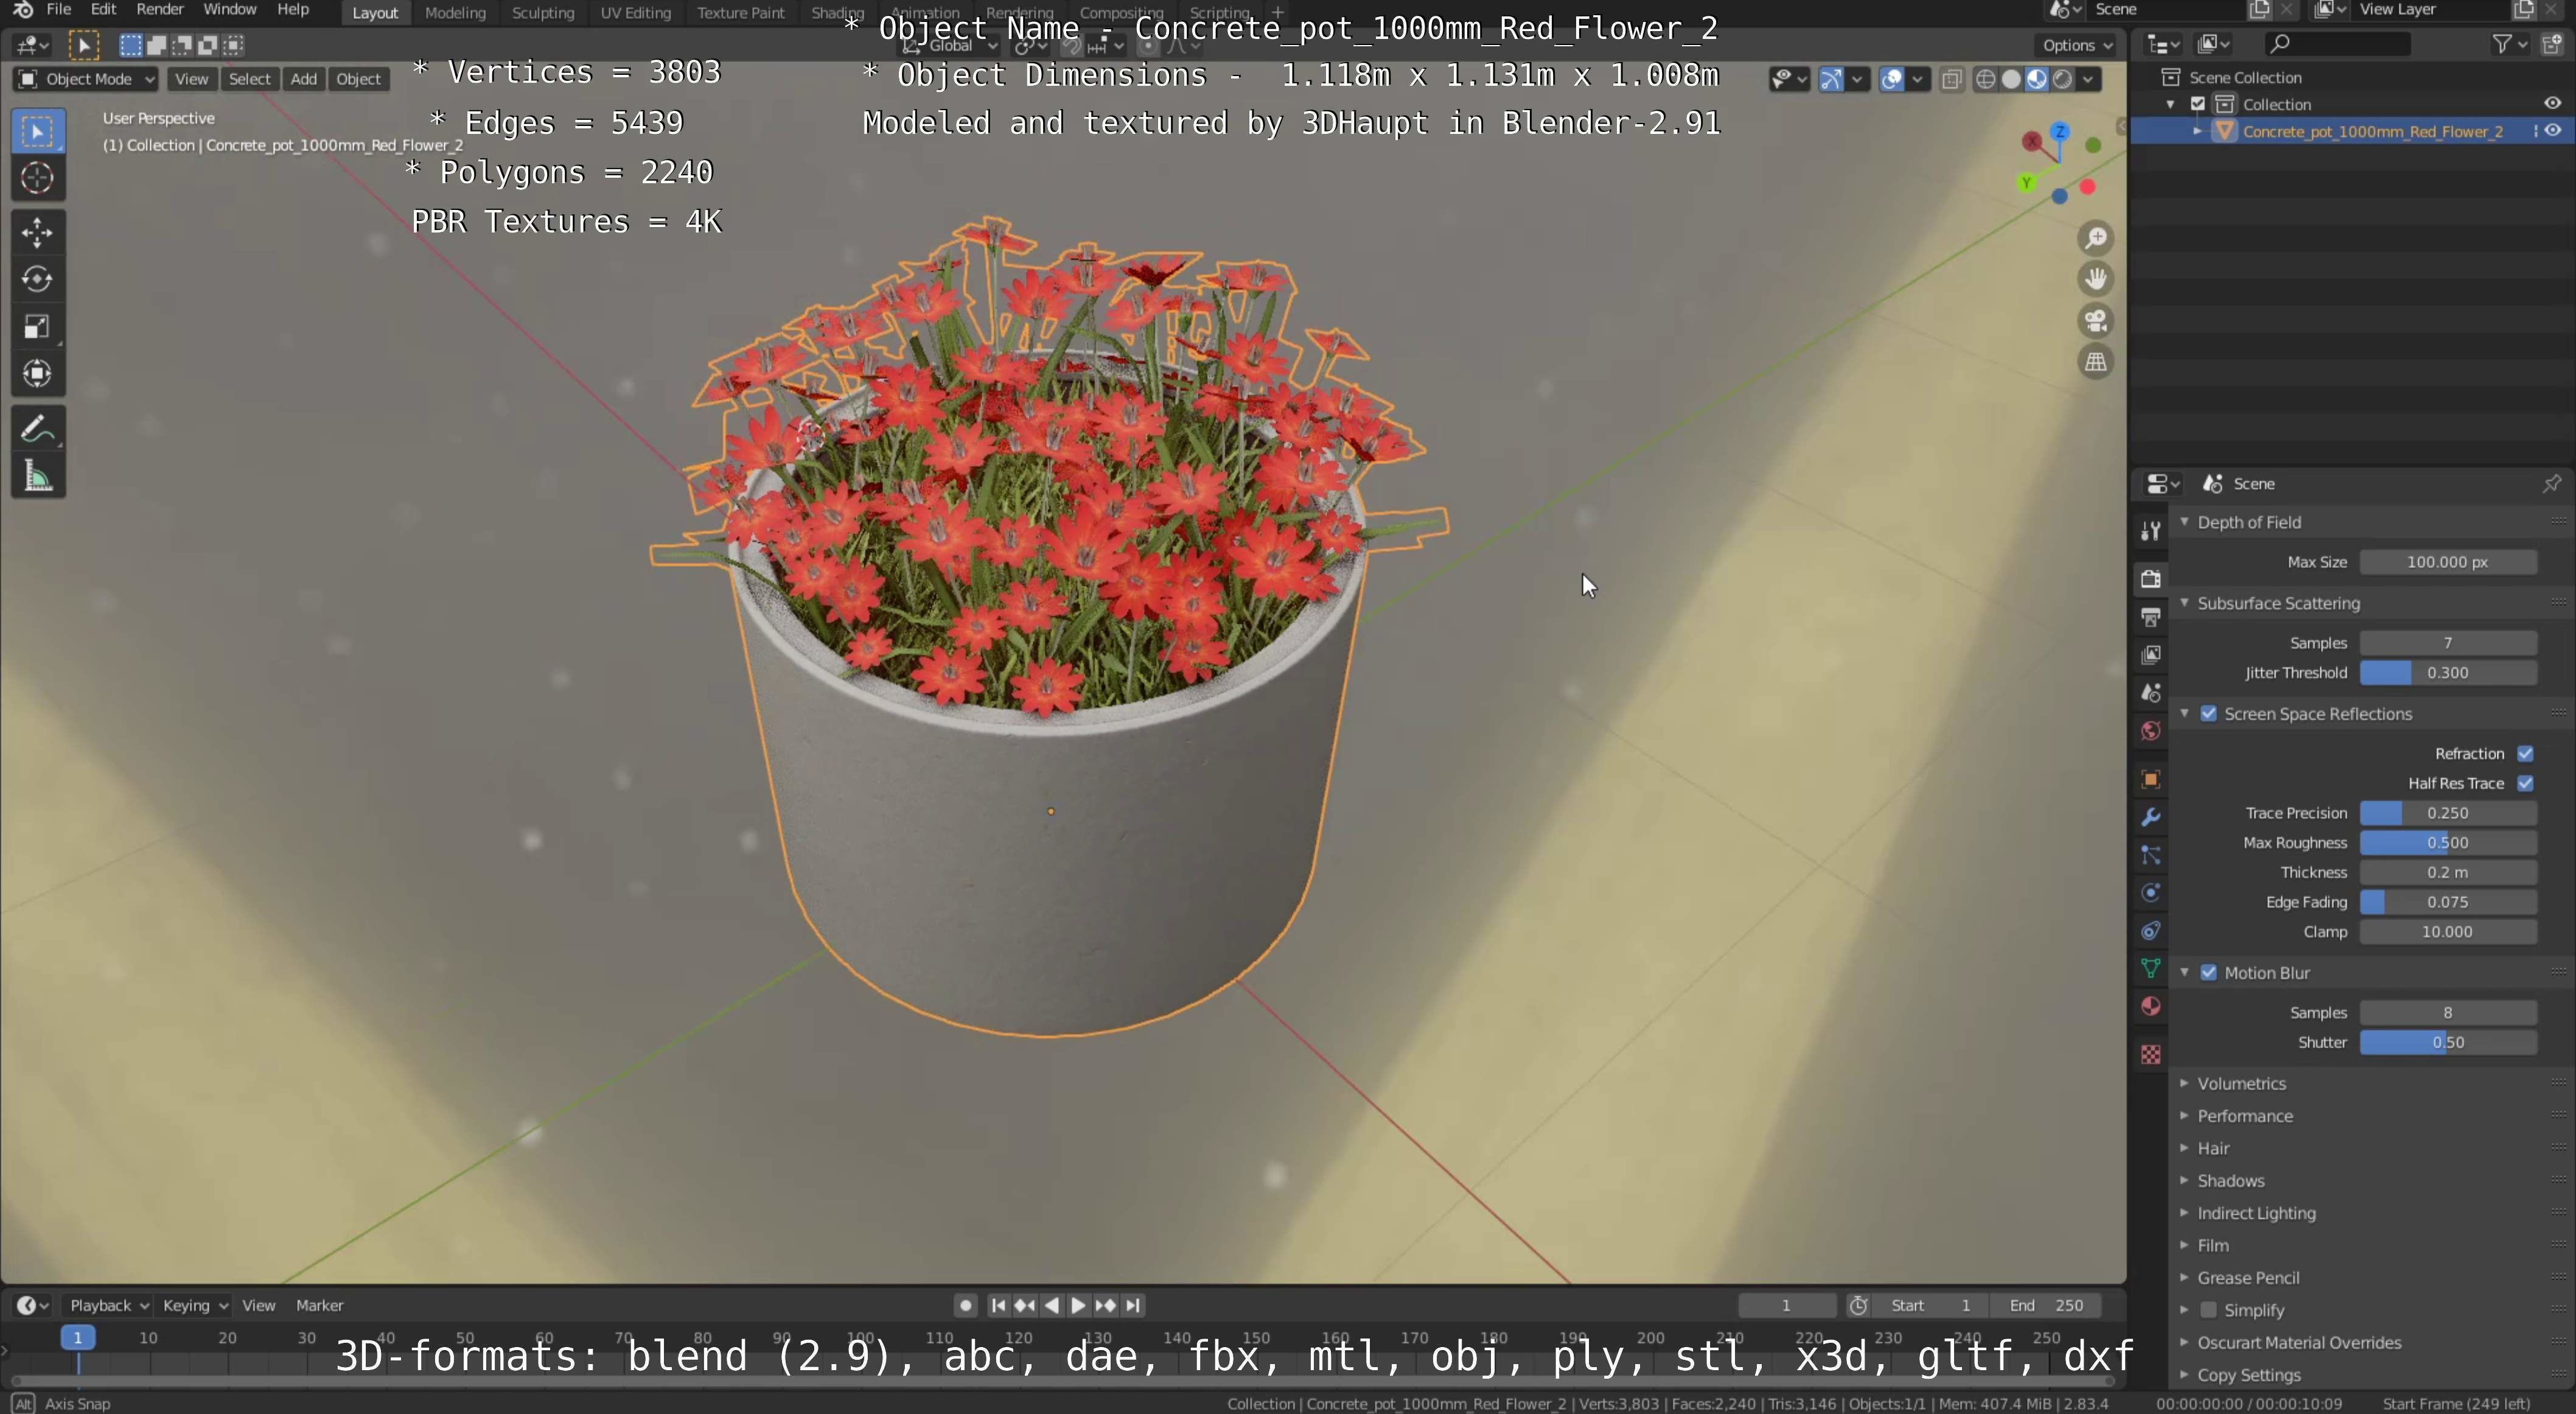The image size is (2576, 1414).
Task: Adjust the Motion Blur Shutter slider
Action: (x=2448, y=1042)
